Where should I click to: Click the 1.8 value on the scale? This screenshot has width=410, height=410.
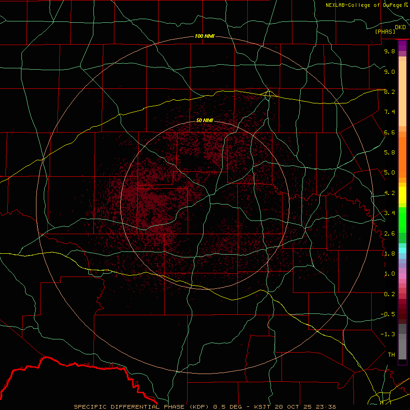(389, 254)
